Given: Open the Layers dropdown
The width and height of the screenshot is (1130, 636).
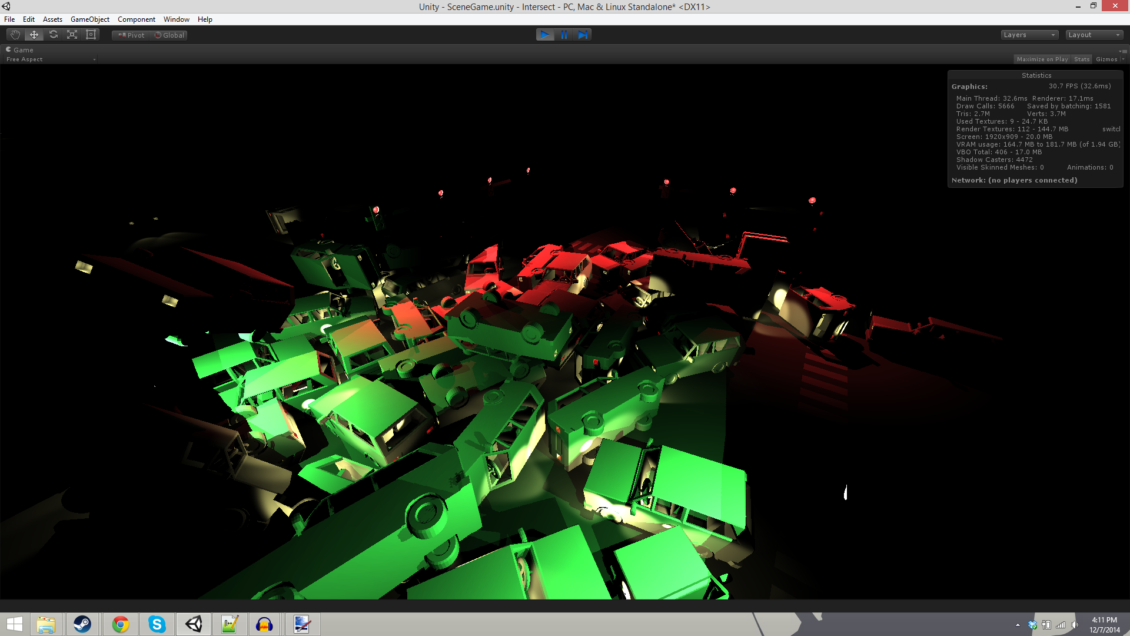Looking at the screenshot, I should [x=1029, y=35].
